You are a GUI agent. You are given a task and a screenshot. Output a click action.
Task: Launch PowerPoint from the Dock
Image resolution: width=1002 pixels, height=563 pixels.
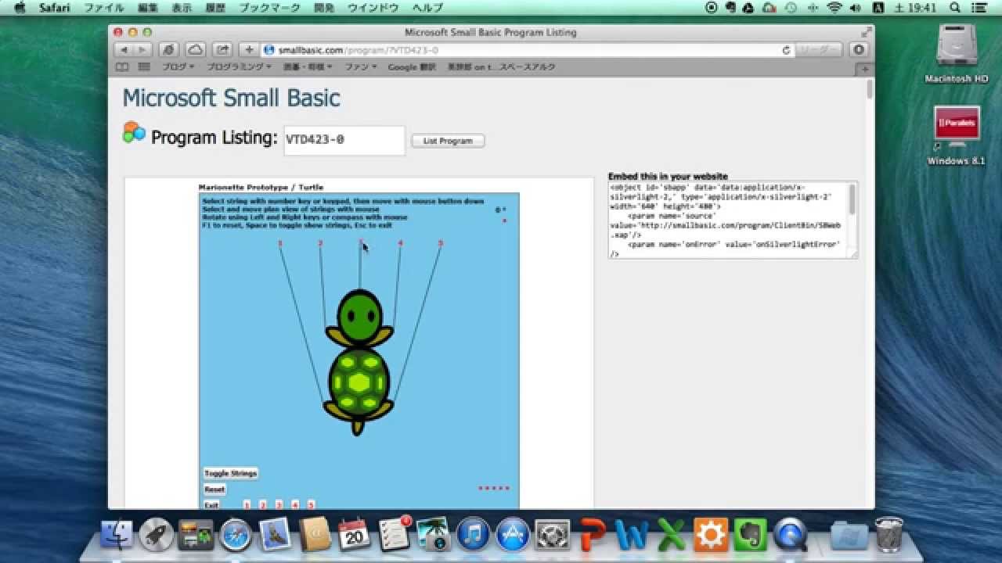[593, 535]
